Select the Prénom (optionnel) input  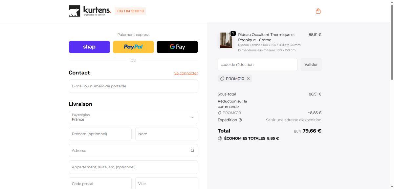coord(100,134)
